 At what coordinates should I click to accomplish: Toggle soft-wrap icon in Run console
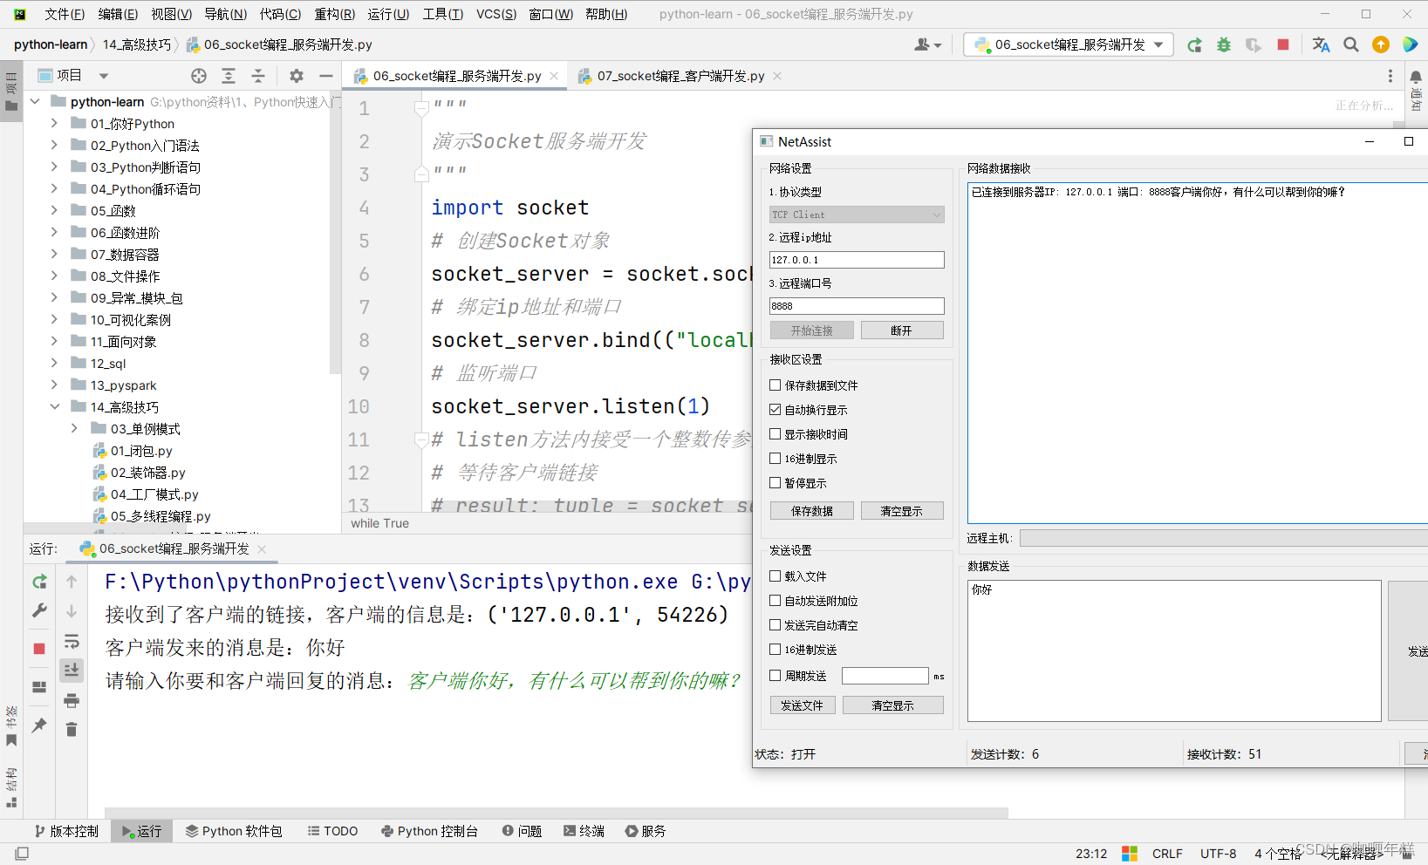(x=72, y=642)
